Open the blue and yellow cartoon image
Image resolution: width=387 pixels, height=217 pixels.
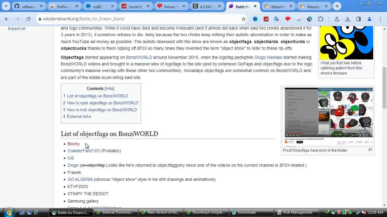pyautogui.click(x=346, y=42)
